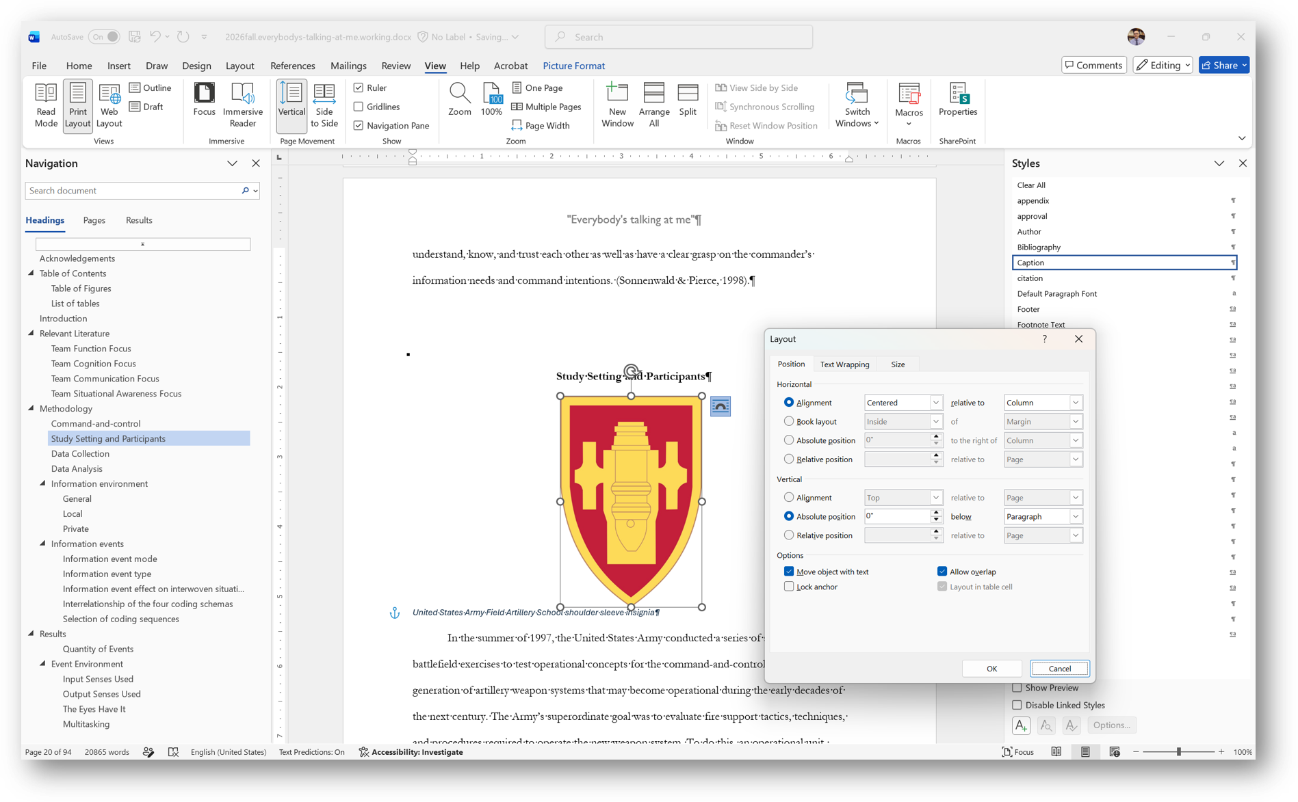
Task: Switch to Read Mode from status bar
Action: click(x=1056, y=752)
